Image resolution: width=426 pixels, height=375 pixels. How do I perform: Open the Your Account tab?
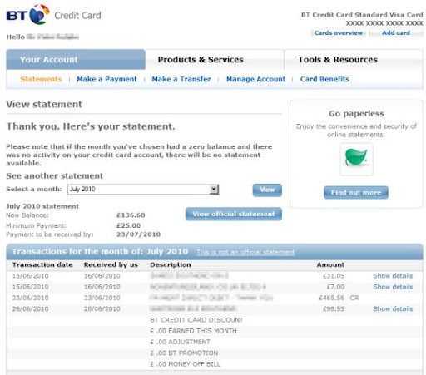(x=76, y=59)
